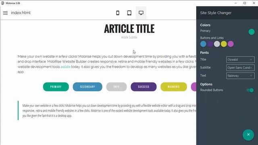Click the quoted paragraph with the teal bar
258x145 pixels.
107,110
